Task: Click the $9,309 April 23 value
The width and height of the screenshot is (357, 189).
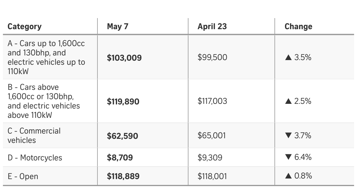Action: point(210,158)
